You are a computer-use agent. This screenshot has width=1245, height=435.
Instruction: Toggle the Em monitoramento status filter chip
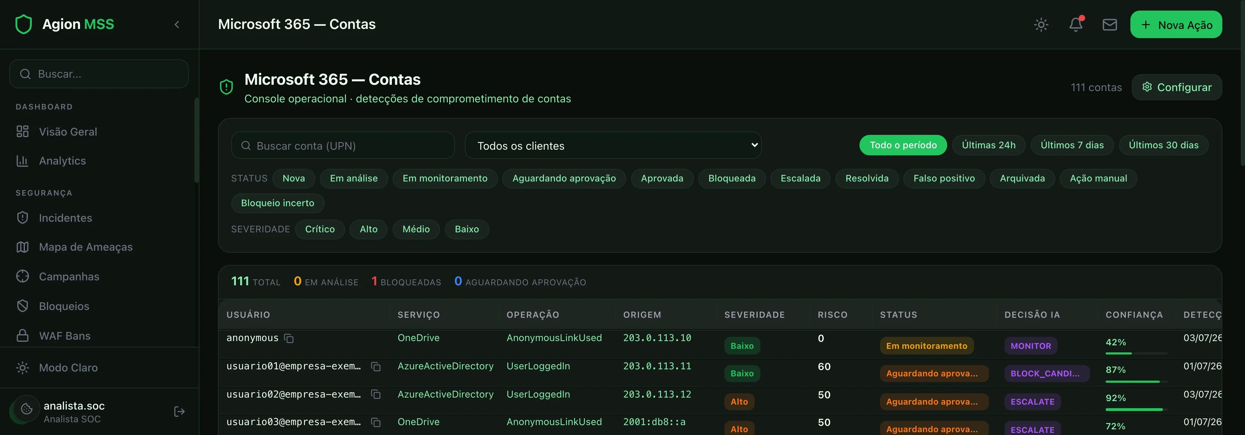(445, 178)
